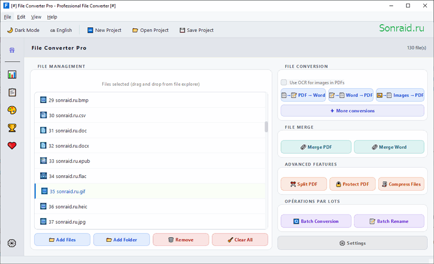Click the file icon of 29 sonraid.ru.bmp
Image resolution: width=434 pixels, height=264 pixels.
click(x=43, y=100)
